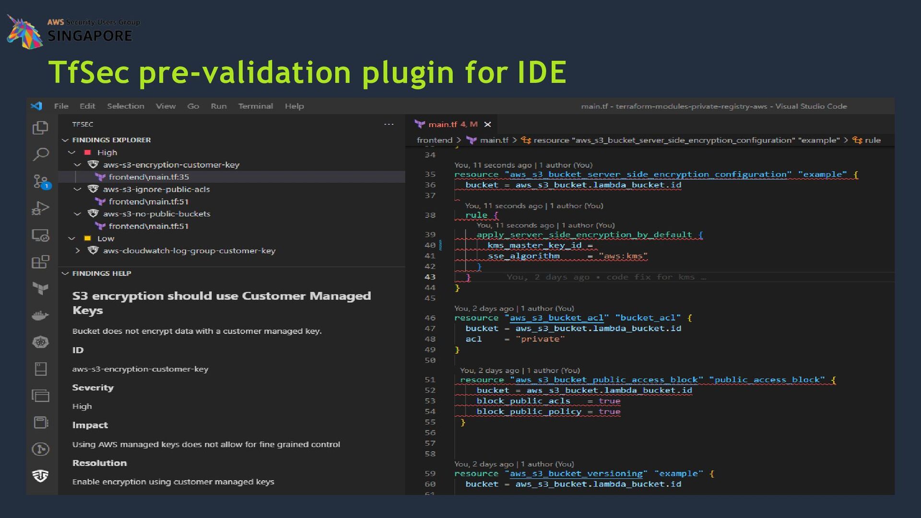Viewport: 921px width, 518px height.
Task: Collapse aws-s3-ignore-public-acls finding
Action: [78, 189]
